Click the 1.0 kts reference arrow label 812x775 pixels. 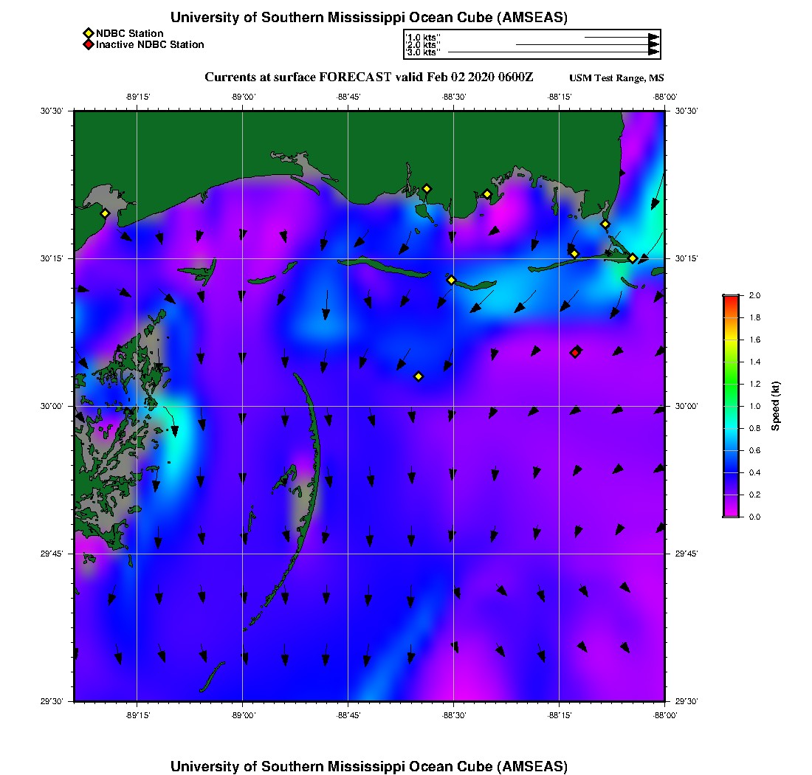point(423,36)
